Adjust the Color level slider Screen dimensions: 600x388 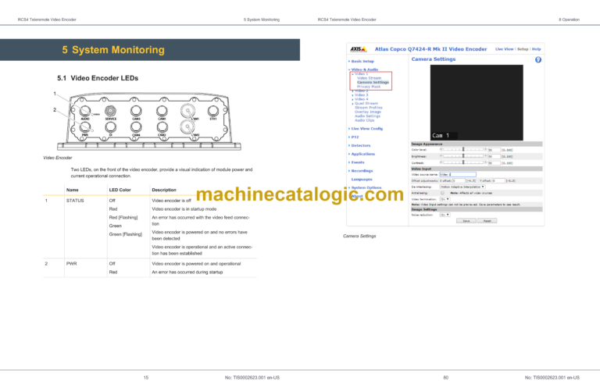point(463,150)
